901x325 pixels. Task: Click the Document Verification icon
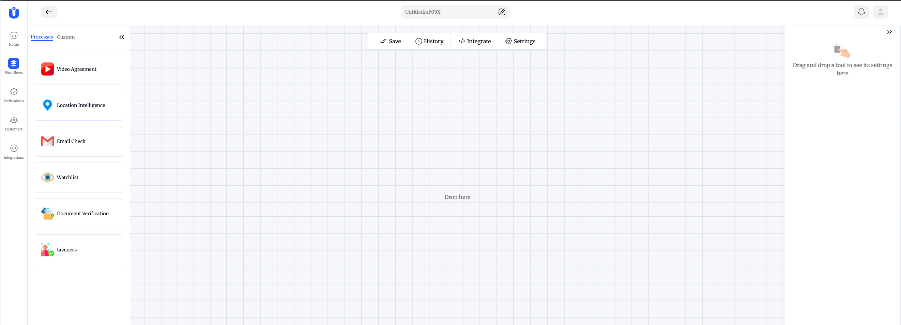coord(48,213)
